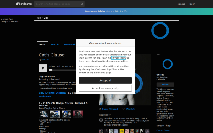The height and width of the screenshot is (133, 213).
Task: Open Svart kors supporter name link
Action: [109, 118]
